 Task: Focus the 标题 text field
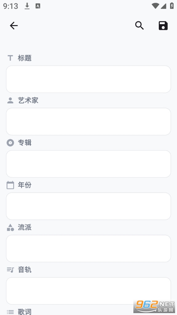(x=88, y=79)
